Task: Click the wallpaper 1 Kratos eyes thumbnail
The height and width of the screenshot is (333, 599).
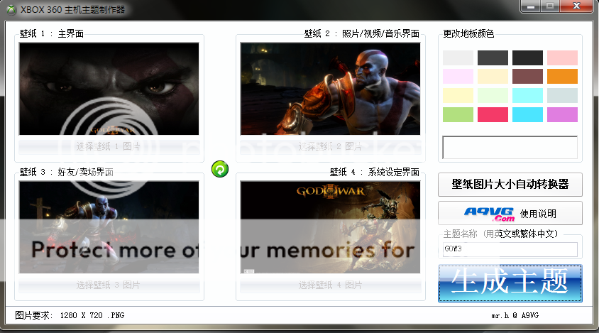Action: pyautogui.click(x=109, y=89)
